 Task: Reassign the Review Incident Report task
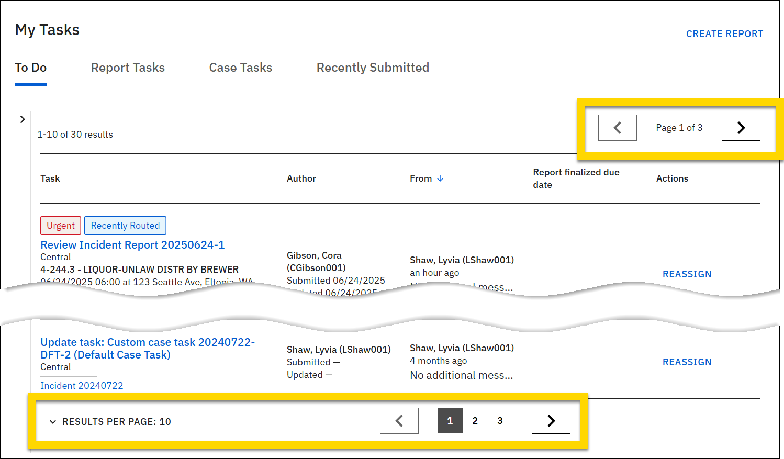687,274
